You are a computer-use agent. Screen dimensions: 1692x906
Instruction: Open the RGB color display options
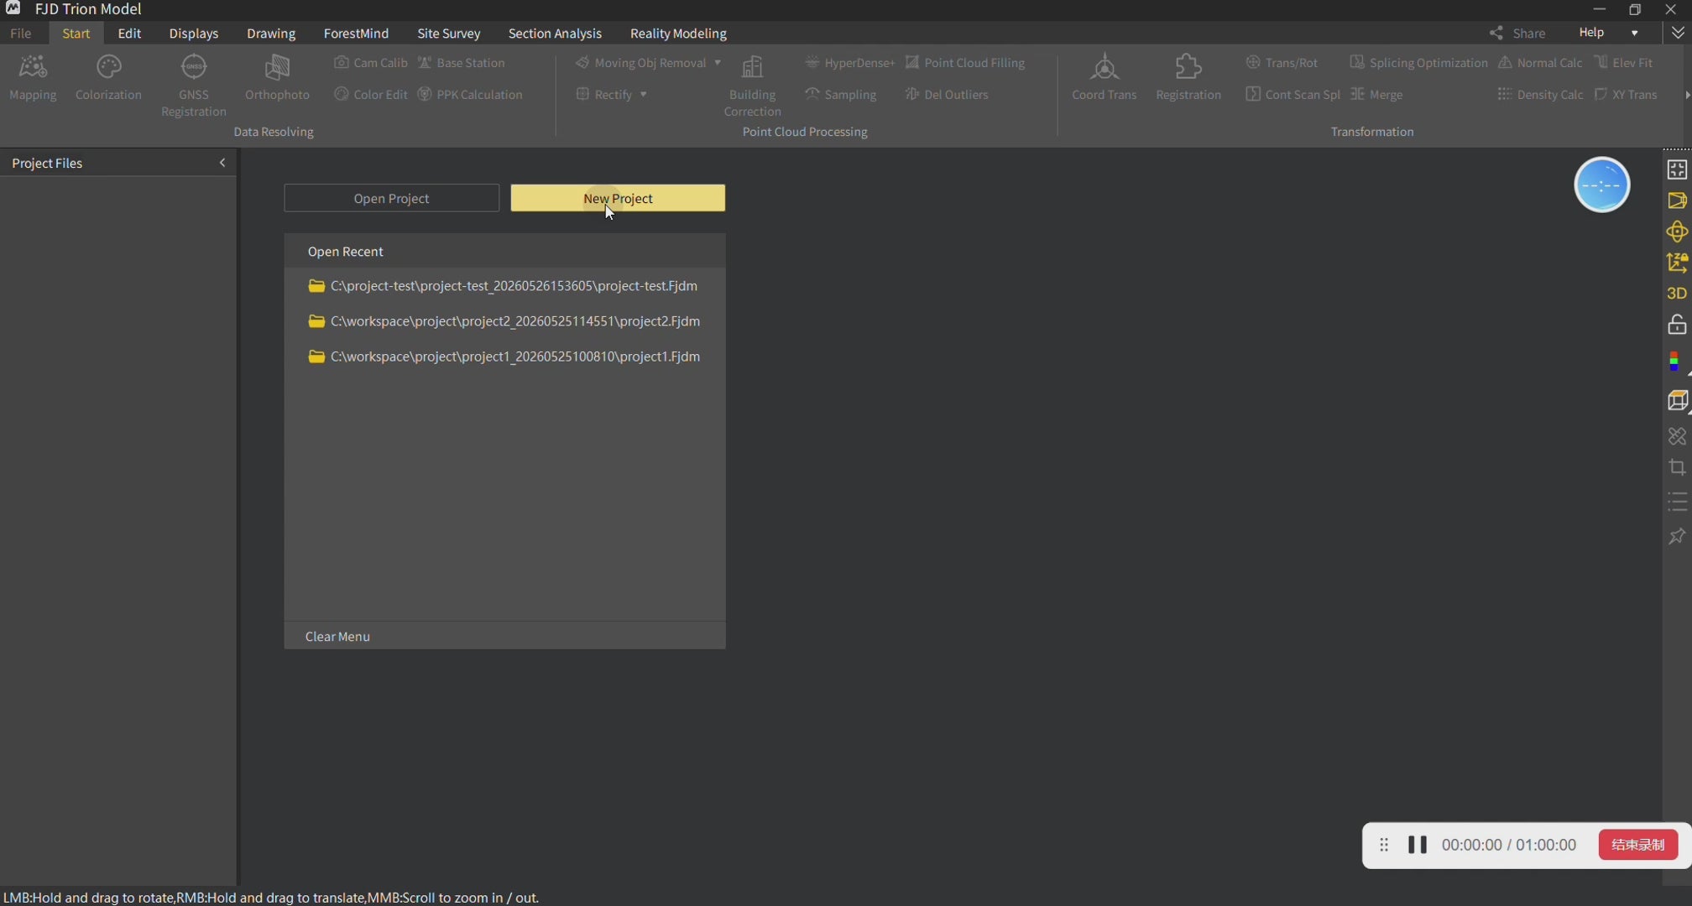pyautogui.click(x=1675, y=362)
